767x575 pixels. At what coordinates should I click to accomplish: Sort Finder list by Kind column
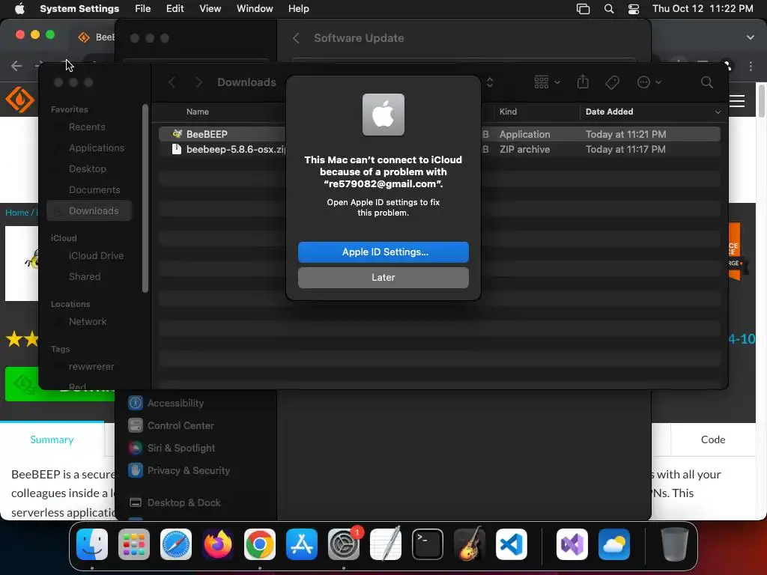pyautogui.click(x=508, y=112)
